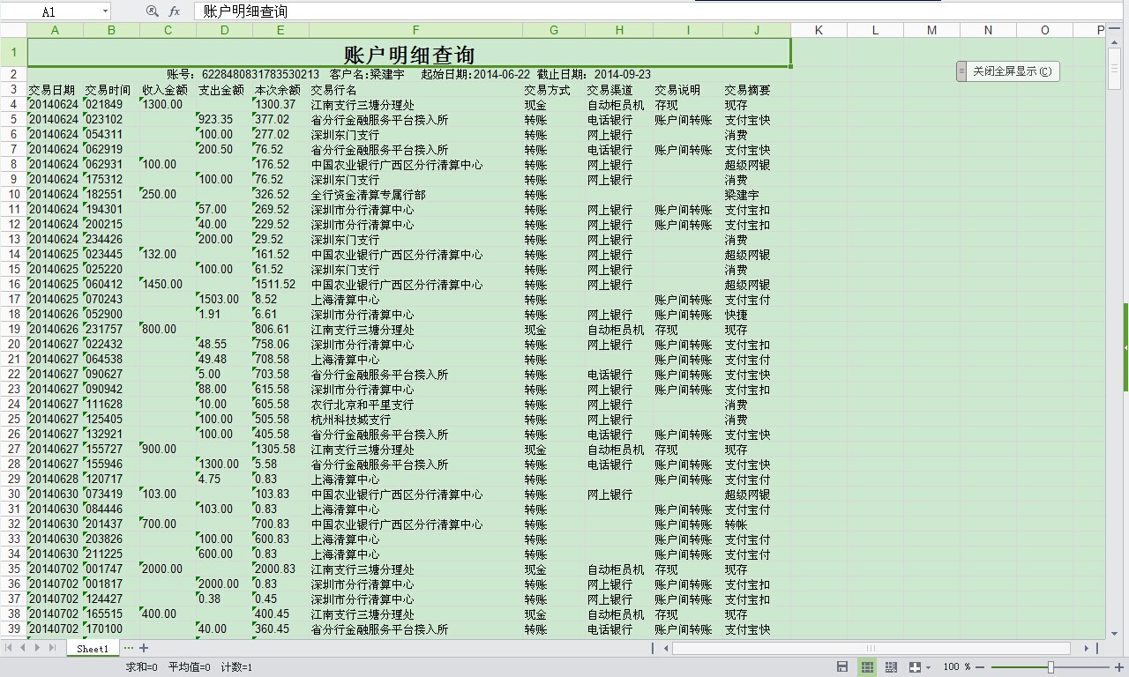Toggle reading mode crosshair in status bar
Viewport: 1129px width, 677px height.
pos(914,667)
